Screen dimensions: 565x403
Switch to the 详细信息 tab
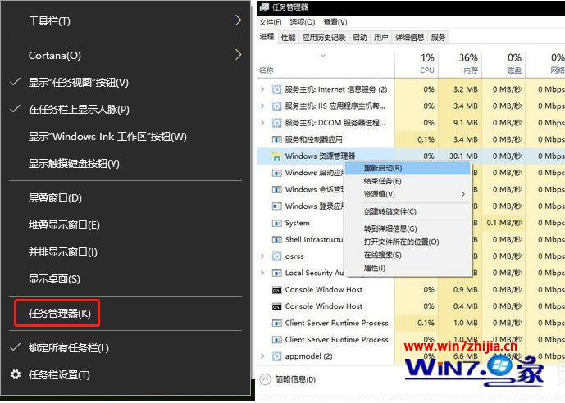pos(410,38)
